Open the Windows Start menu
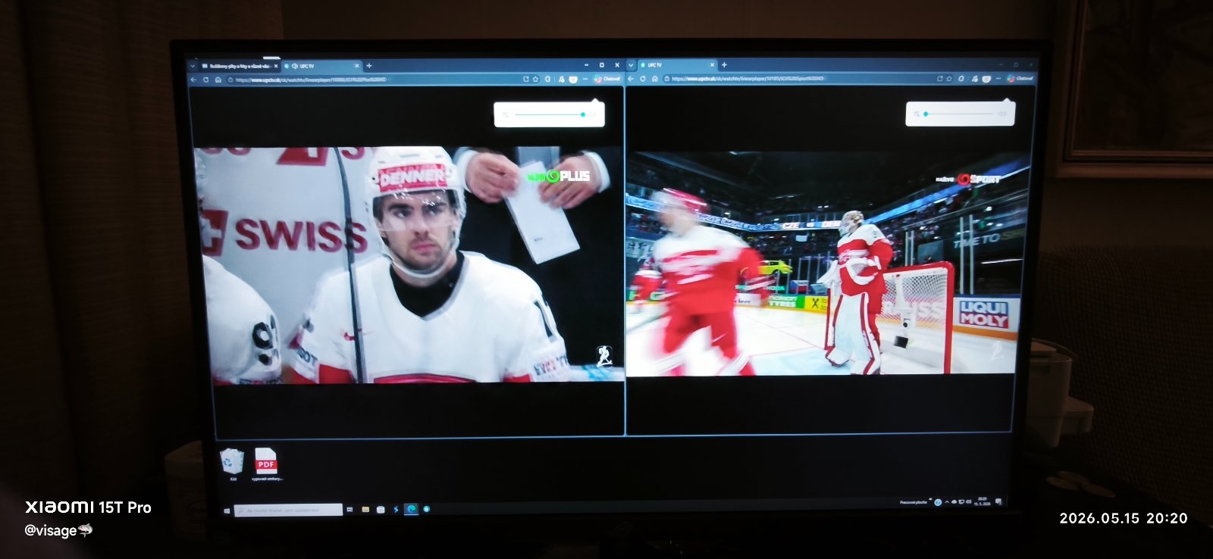Viewport: 1213px width, 559px height. pyautogui.click(x=226, y=511)
